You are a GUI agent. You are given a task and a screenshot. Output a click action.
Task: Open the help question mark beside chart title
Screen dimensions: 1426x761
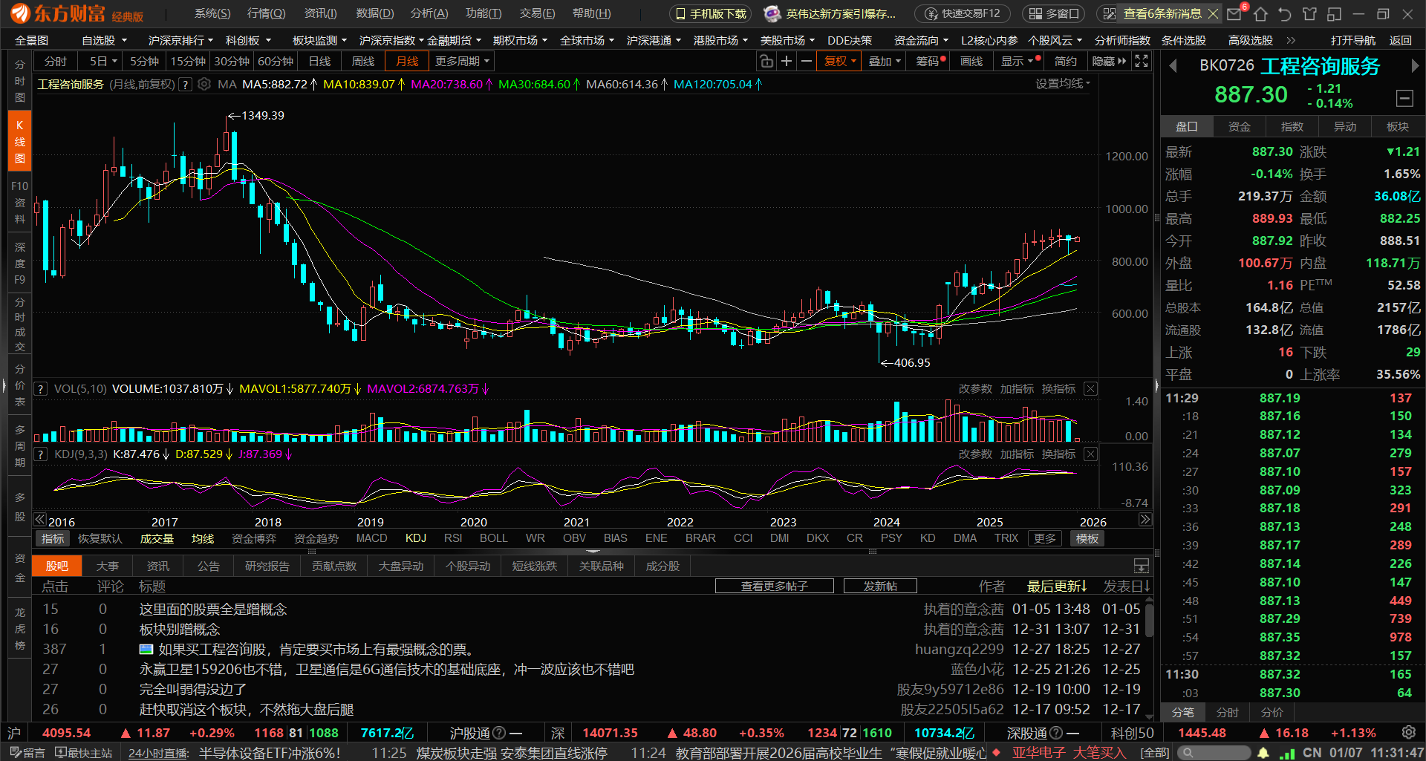click(186, 85)
